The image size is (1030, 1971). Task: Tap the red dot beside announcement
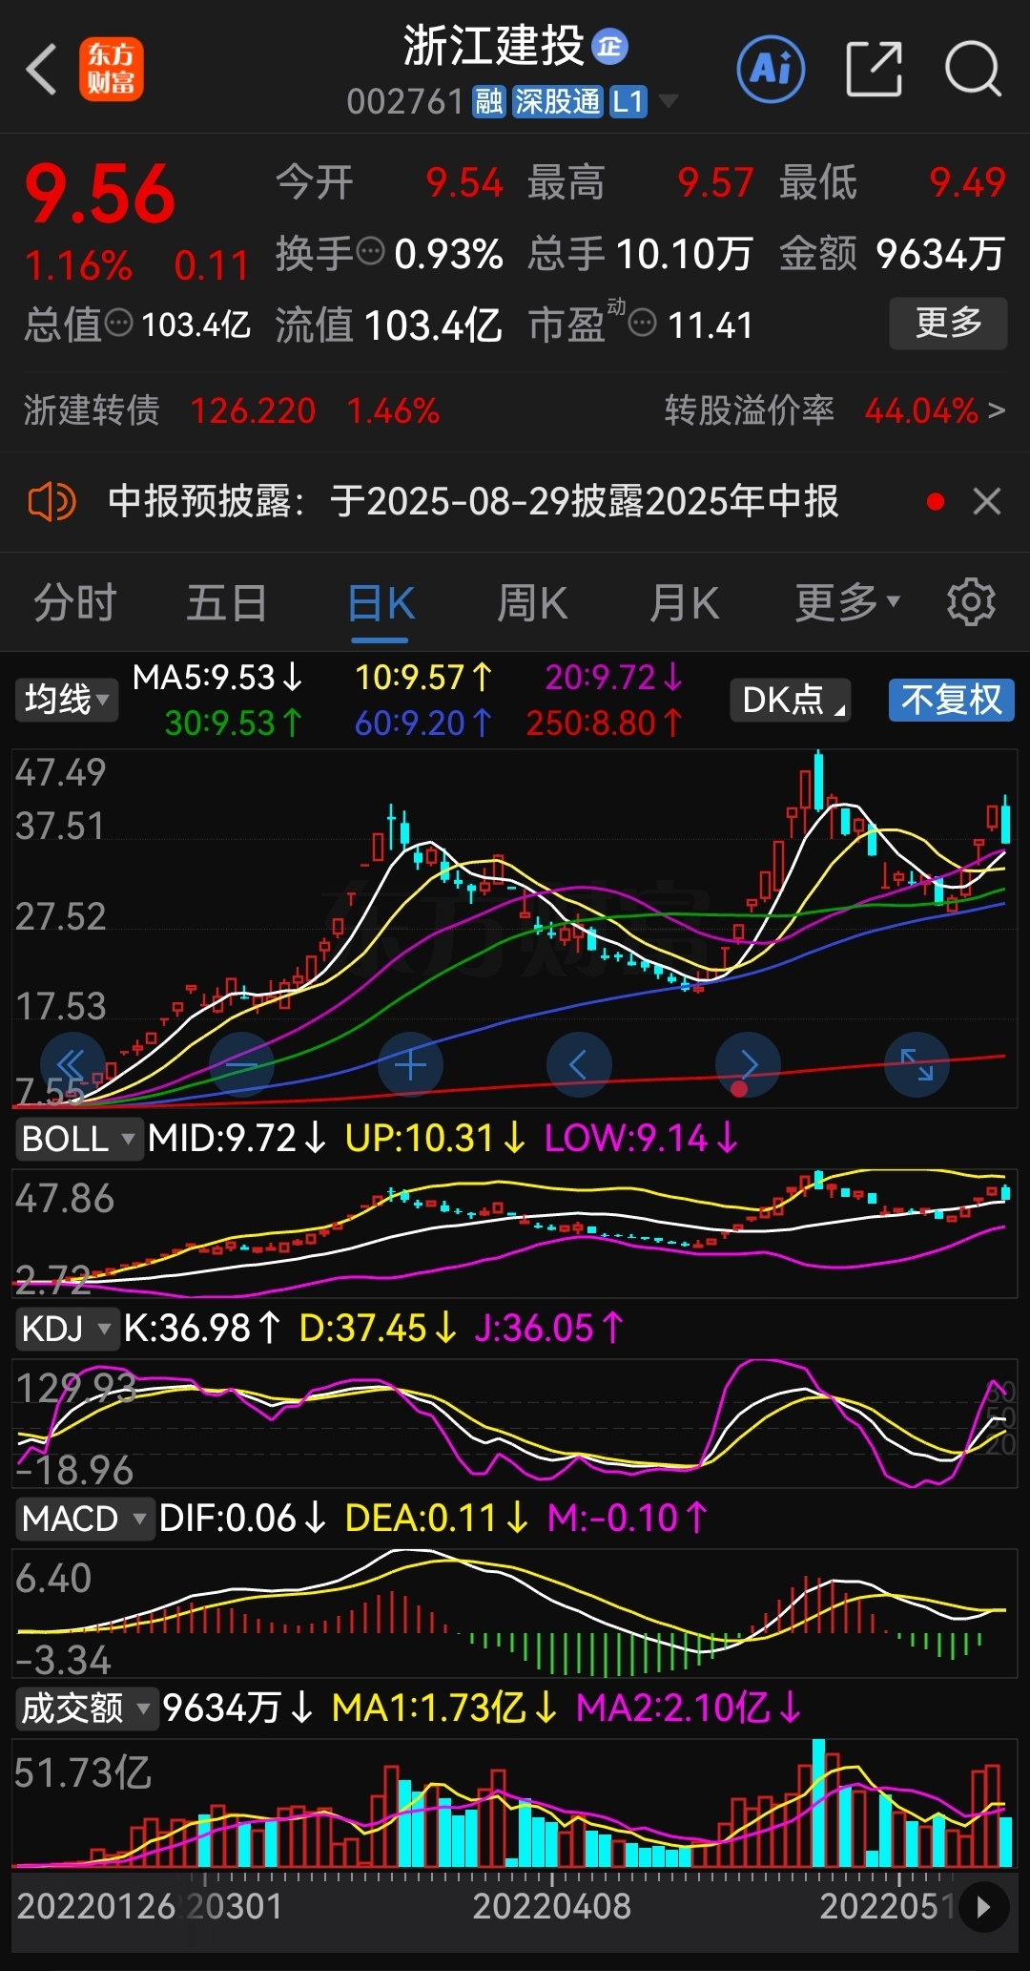pos(936,501)
